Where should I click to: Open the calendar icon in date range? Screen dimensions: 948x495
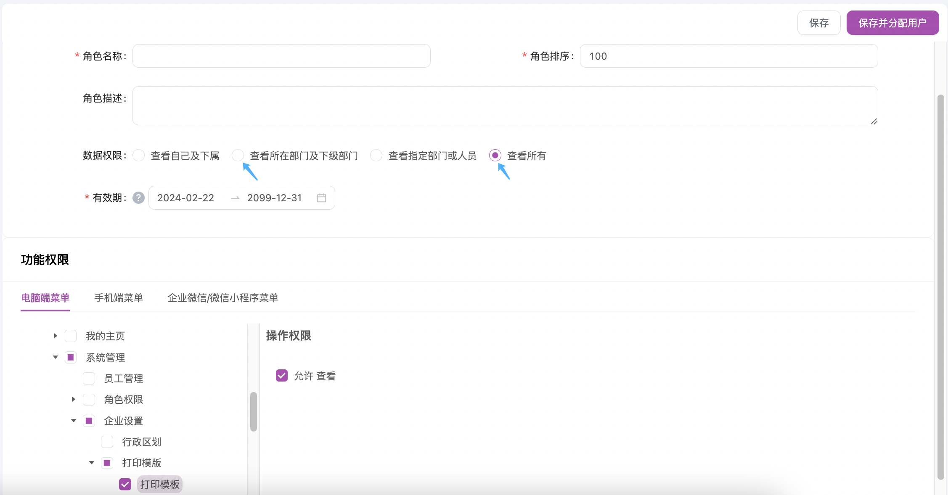[x=322, y=198]
